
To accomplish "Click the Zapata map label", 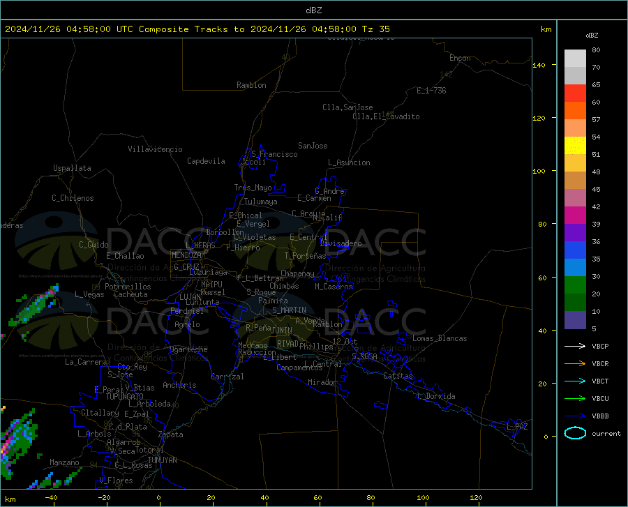I will pyautogui.click(x=171, y=434).
